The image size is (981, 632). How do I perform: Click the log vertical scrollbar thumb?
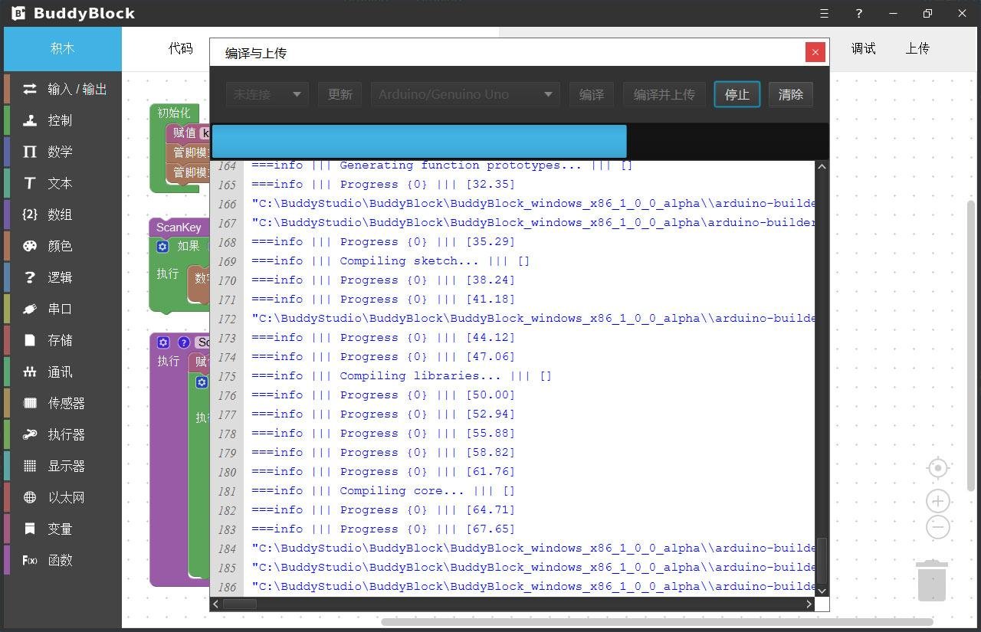pyautogui.click(x=822, y=561)
